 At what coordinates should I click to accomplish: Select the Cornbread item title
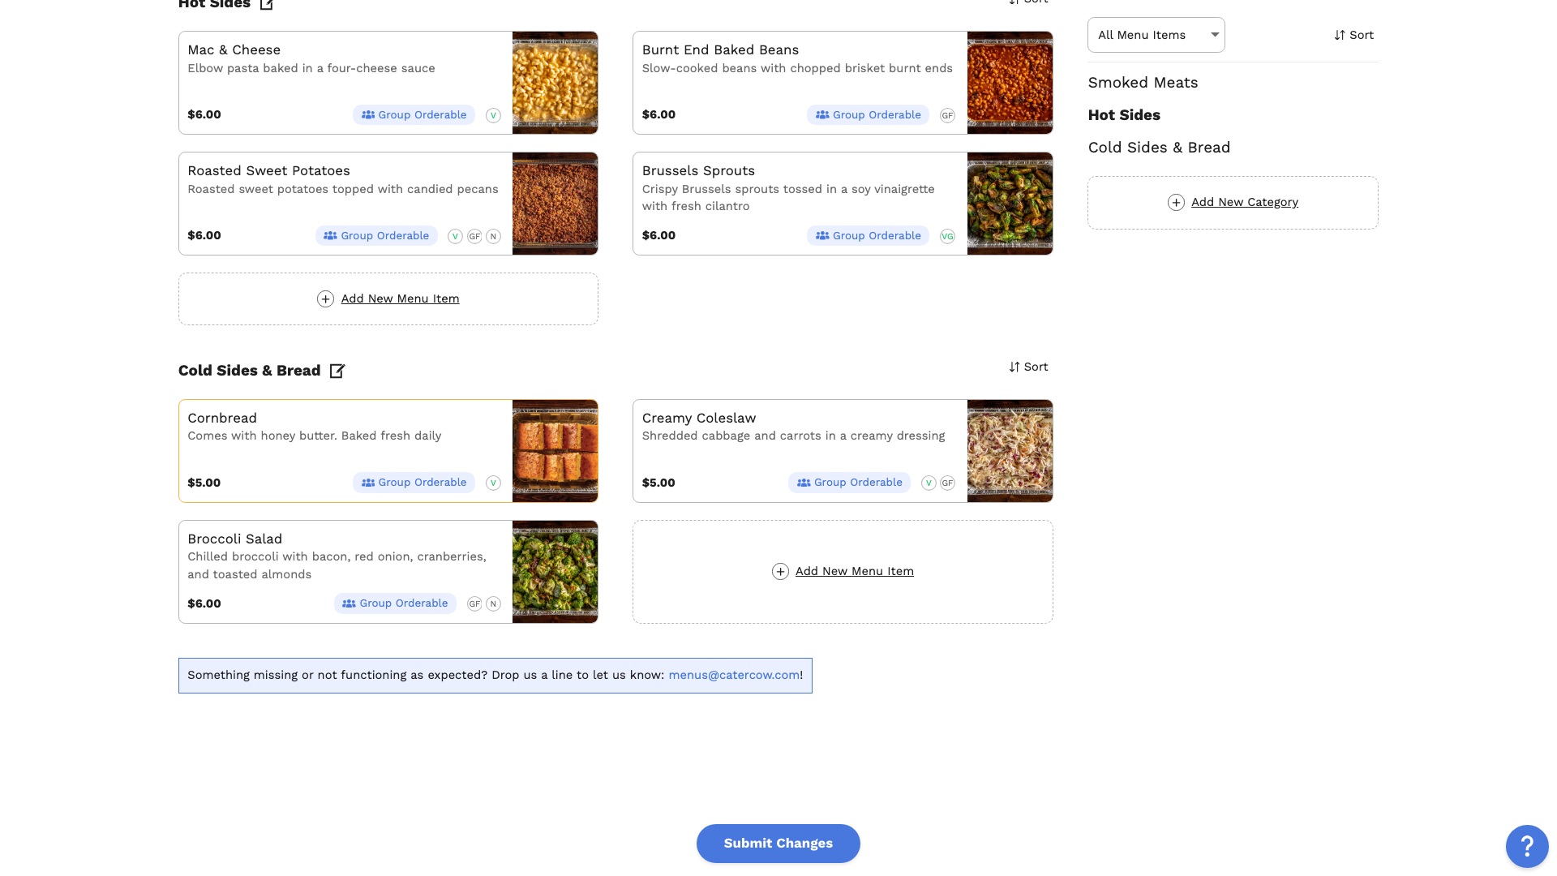point(222,419)
